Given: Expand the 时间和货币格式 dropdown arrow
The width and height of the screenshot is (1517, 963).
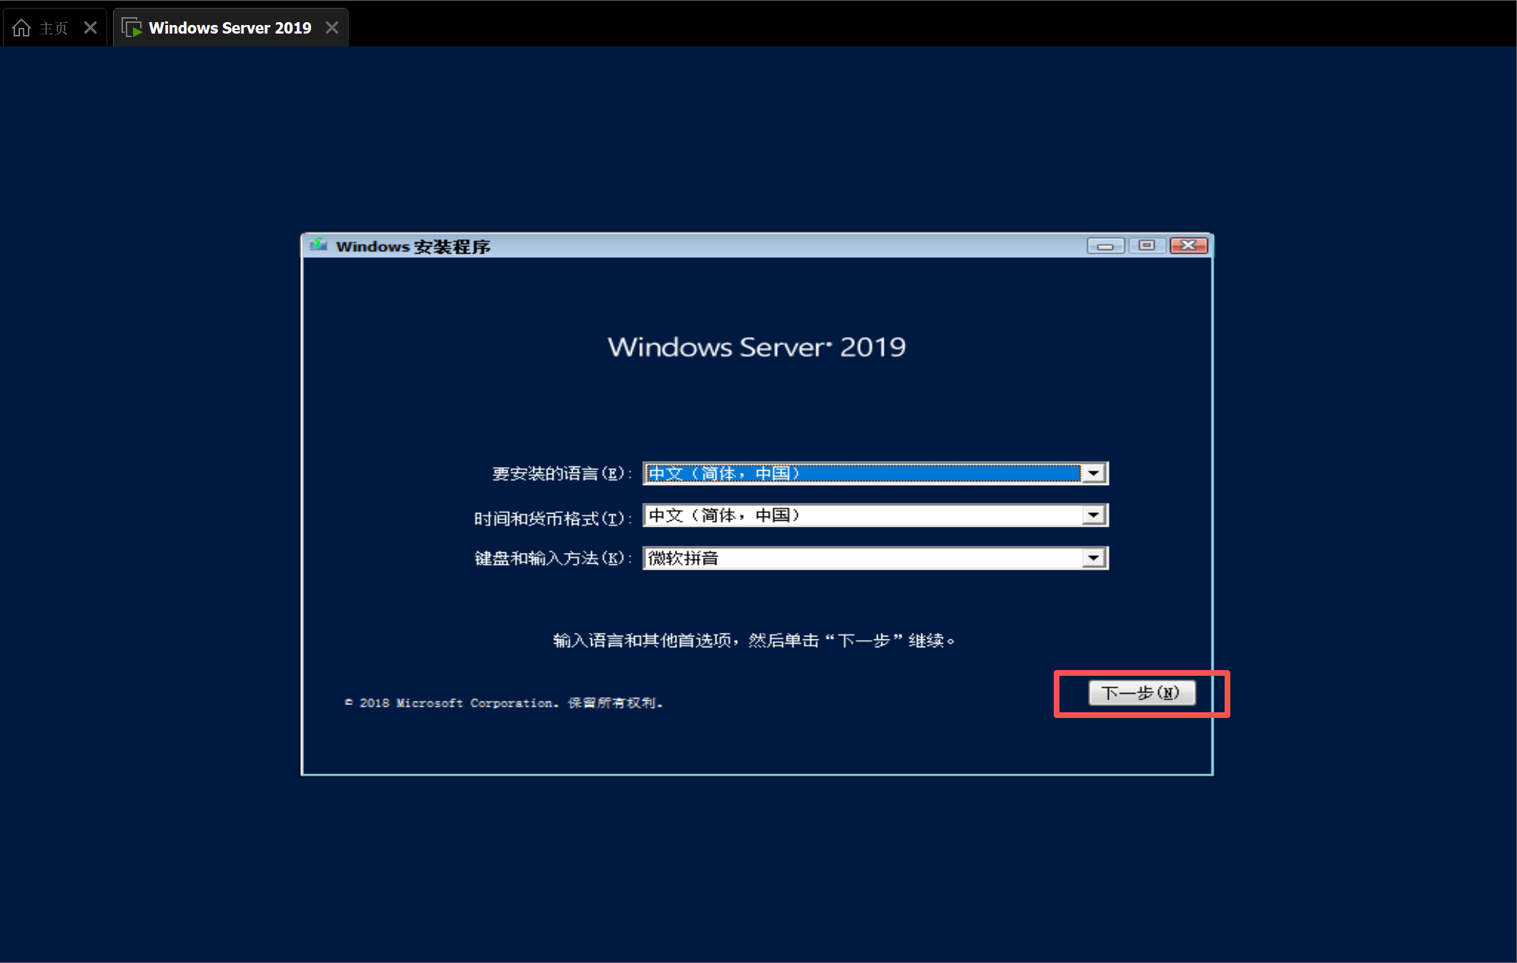Looking at the screenshot, I should pos(1094,515).
